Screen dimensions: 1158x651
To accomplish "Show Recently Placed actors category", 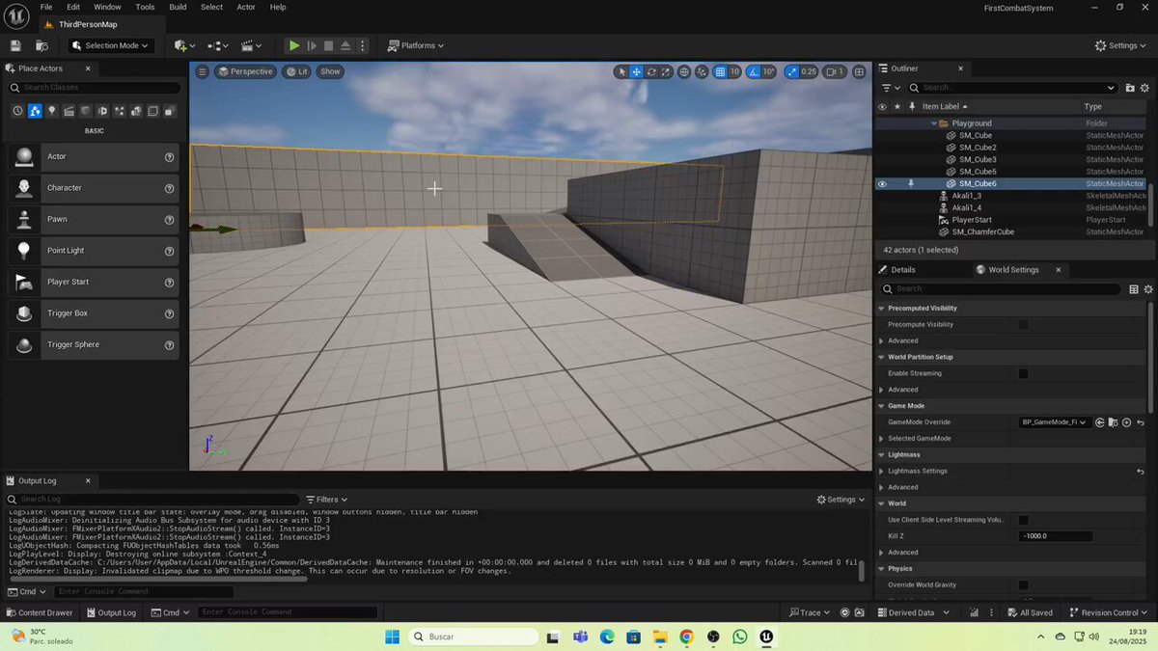I will [17, 111].
